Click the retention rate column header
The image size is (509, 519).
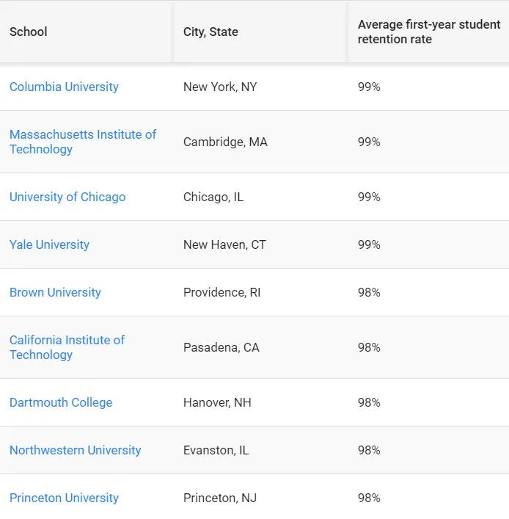point(429,32)
